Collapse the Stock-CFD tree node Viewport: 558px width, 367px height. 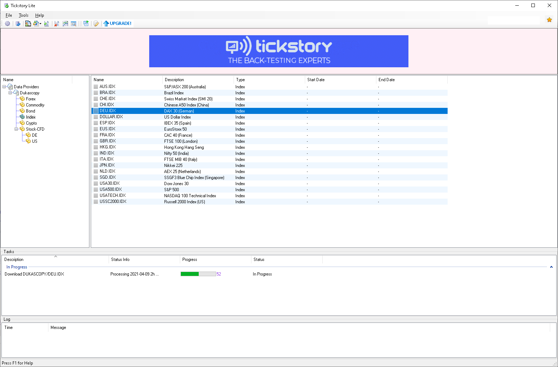(x=16, y=129)
